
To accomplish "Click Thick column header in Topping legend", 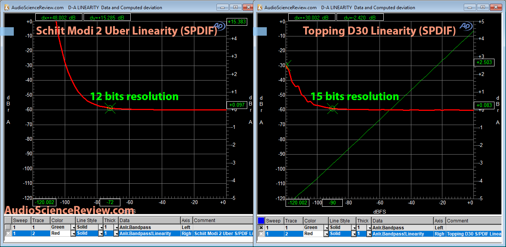I will pyautogui.click(x=364, y=221).
